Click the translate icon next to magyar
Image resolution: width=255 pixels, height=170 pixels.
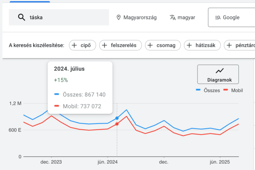[x=173, y=17]
